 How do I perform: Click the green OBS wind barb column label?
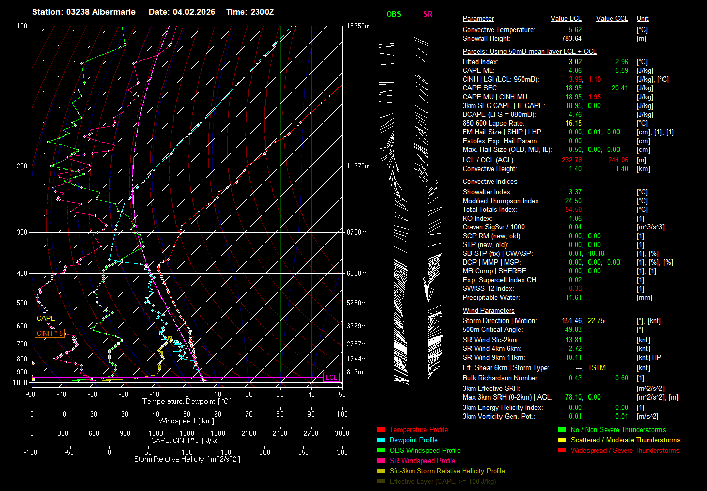tap(394, 14)
